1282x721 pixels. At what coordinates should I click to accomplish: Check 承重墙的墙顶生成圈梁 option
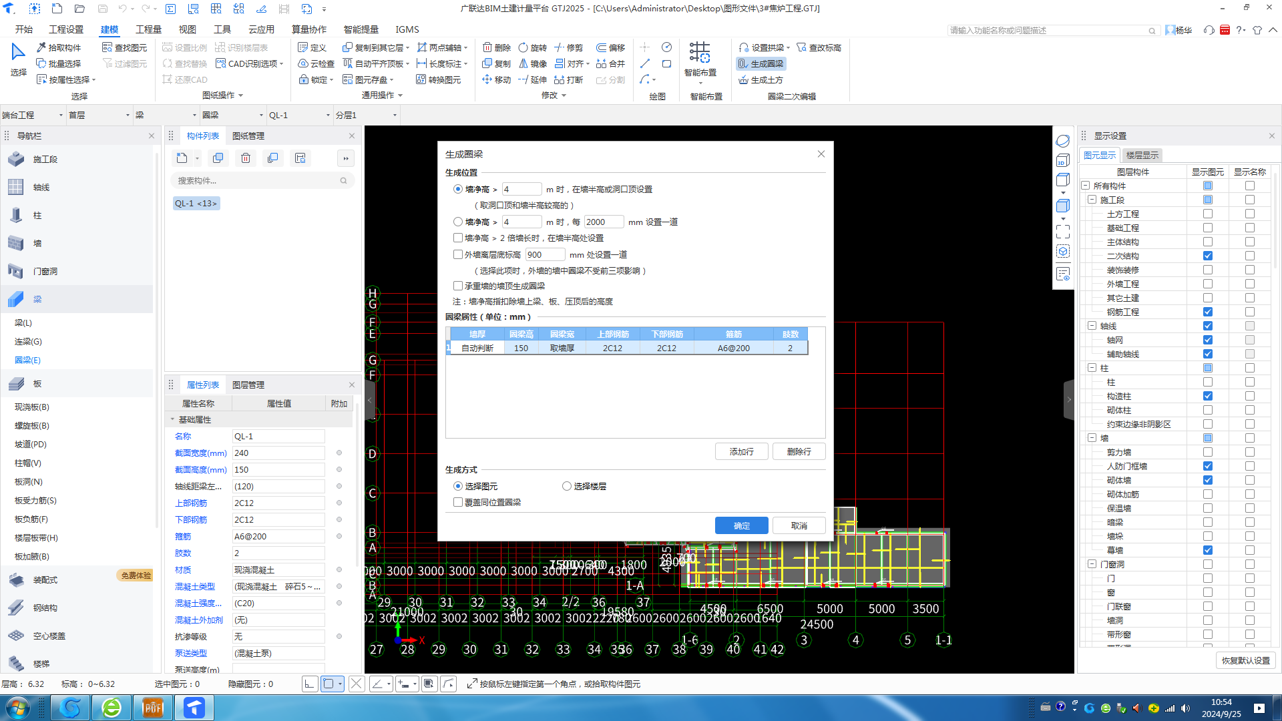coord(458,286)
